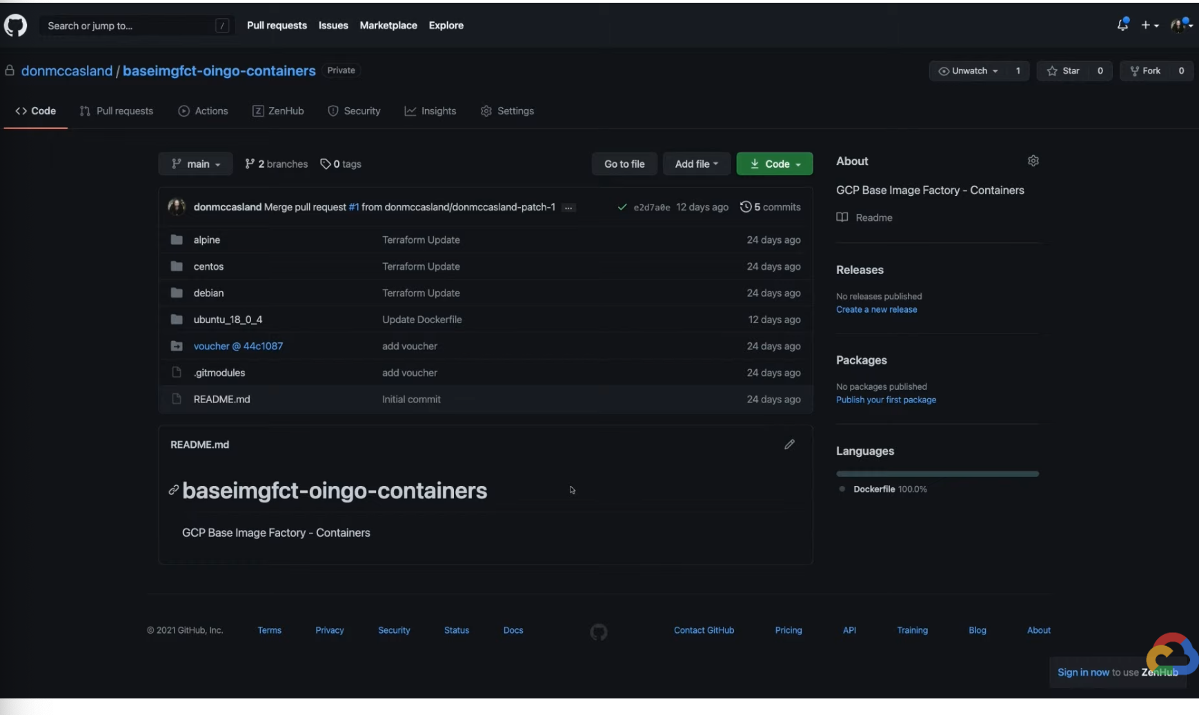Click the Dockerfile language bar
The width and height of the screenshot is (1199, 715).
pyautogui.click(x=938, y=474)
